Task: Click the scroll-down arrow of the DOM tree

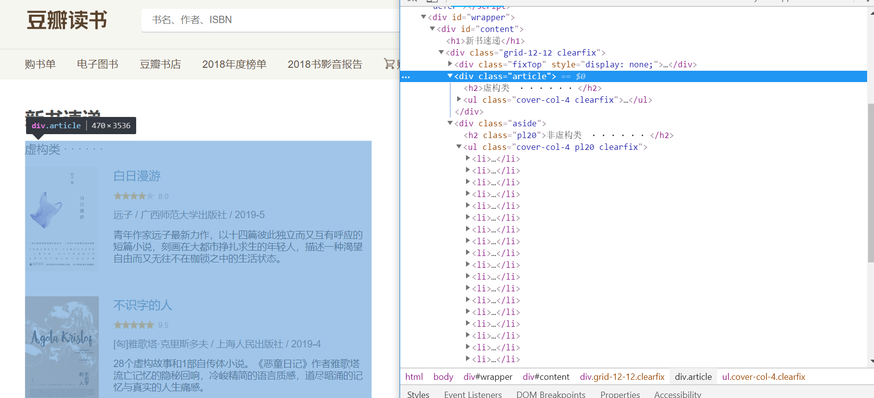Action: click(x=872, y=361)
